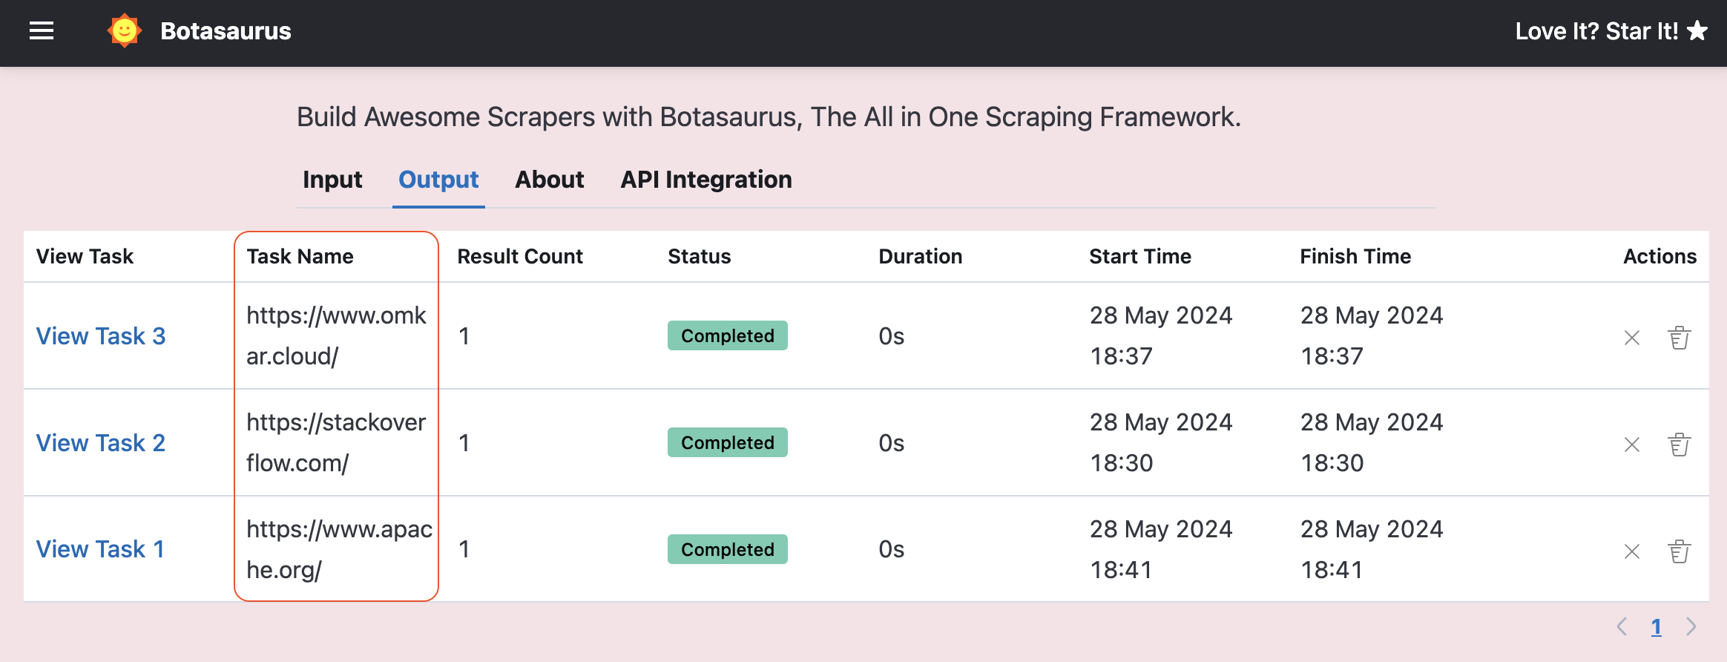Go to the previous page arrow
The width and height of the screenshot is (1727, 662).
[1622, 626]
